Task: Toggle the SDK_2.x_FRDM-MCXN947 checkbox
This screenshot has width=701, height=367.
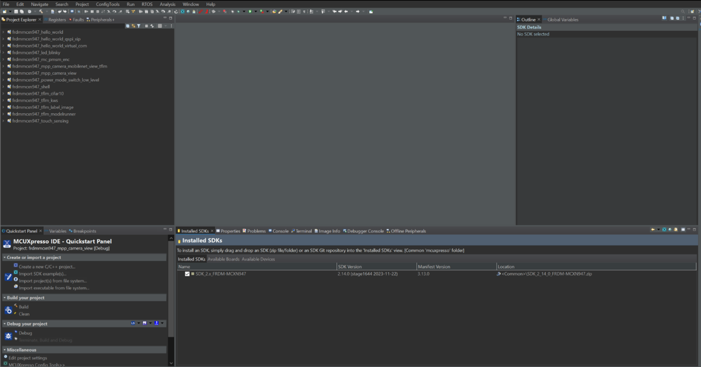Action: point(187,274)
